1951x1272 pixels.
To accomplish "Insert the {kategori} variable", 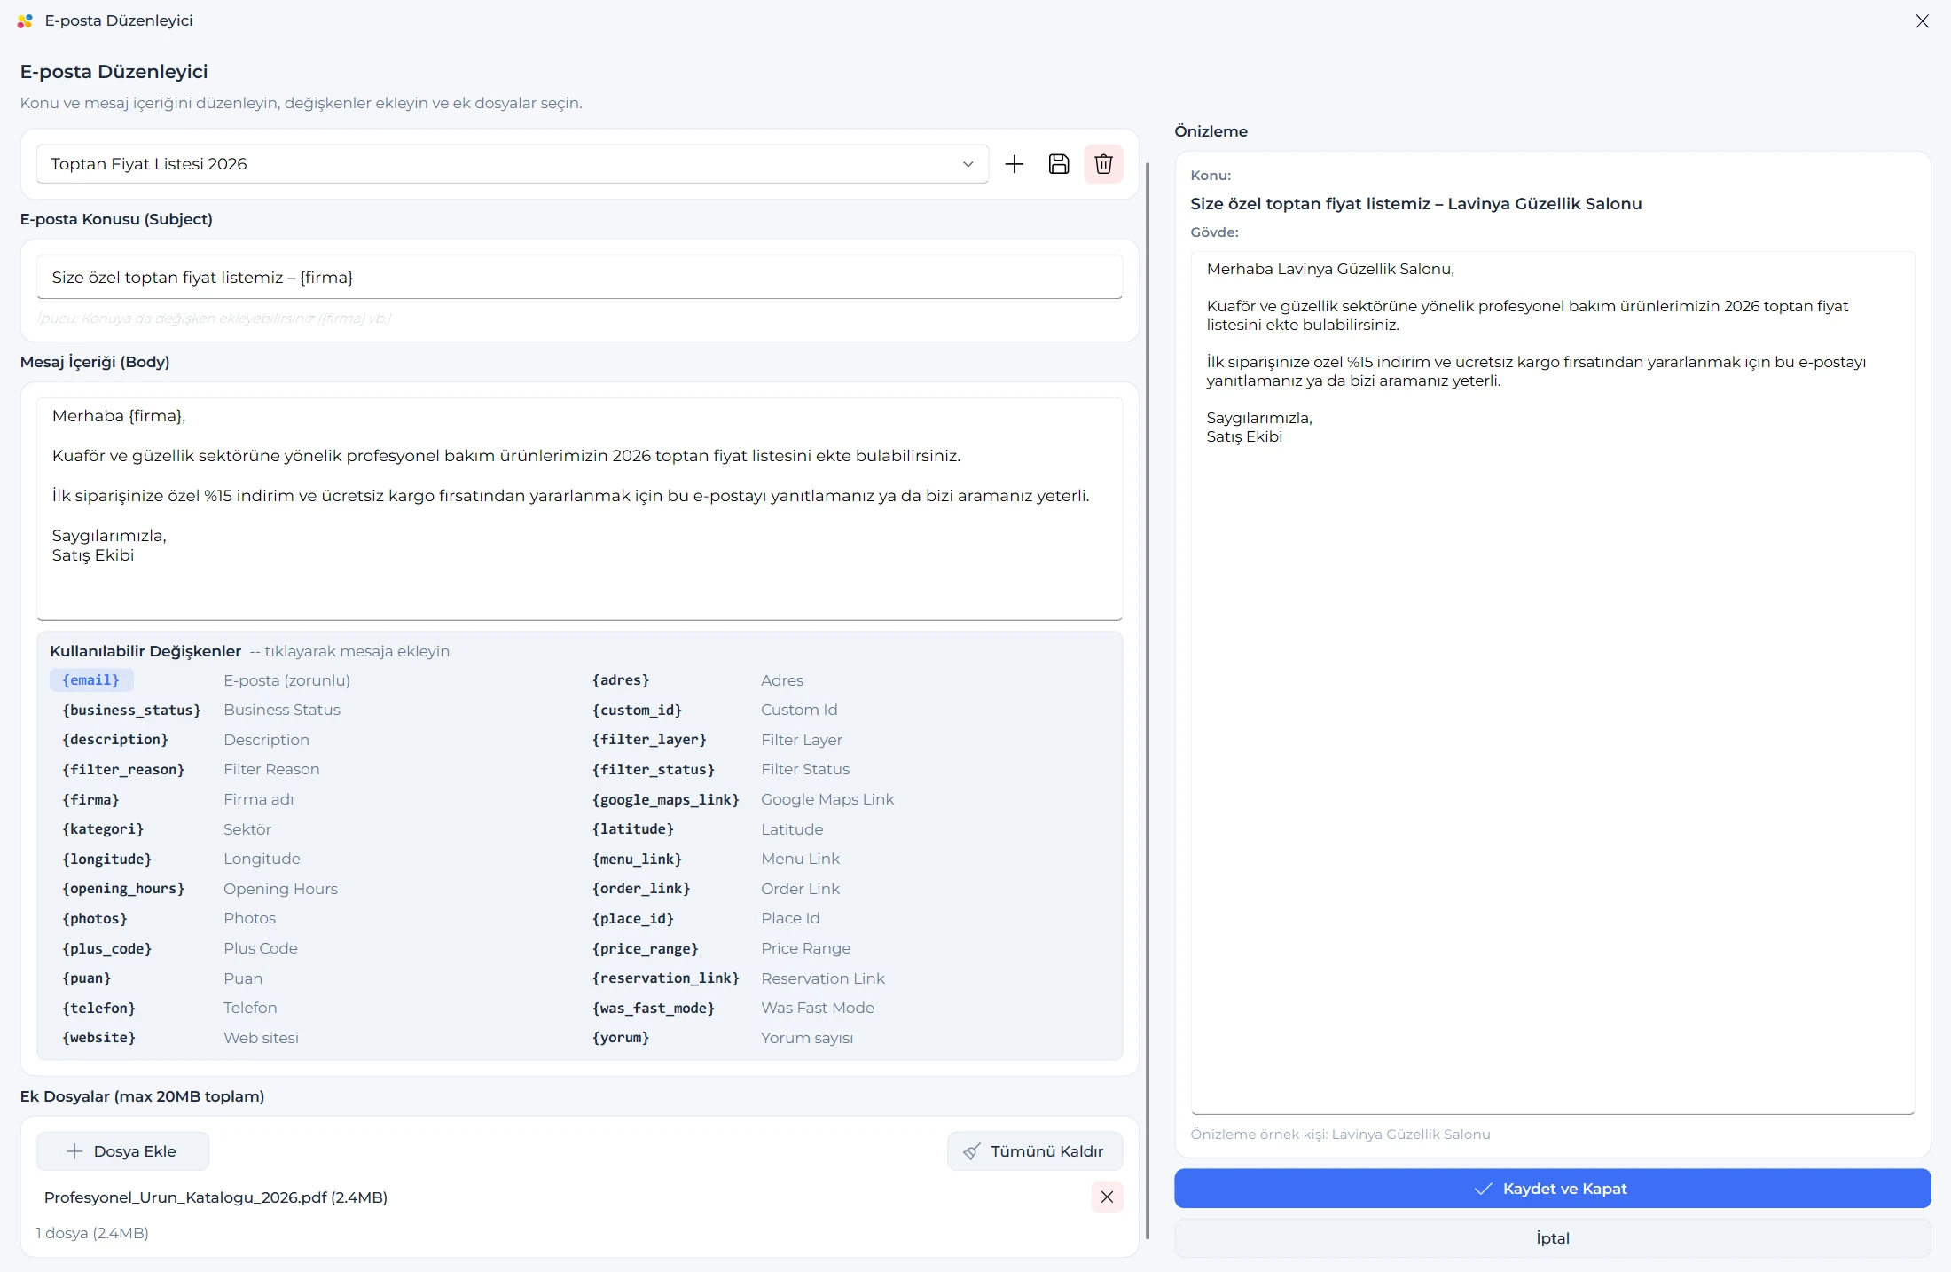I will click(x=103, y=829).
